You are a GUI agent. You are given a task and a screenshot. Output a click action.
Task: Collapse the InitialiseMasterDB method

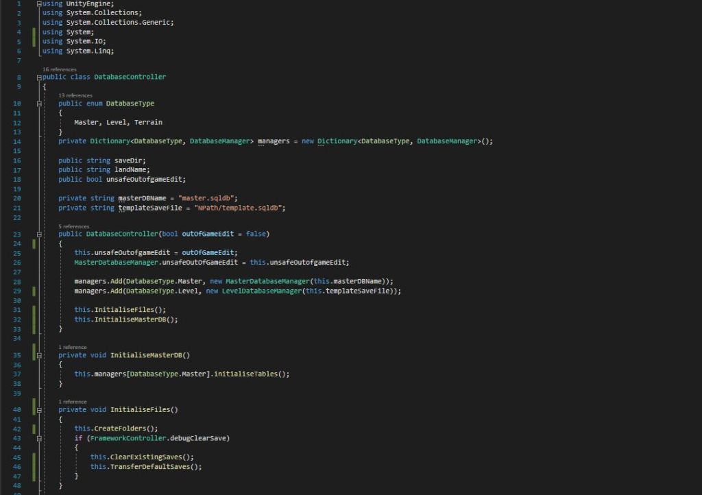pyautogui.click(x=39, y=356)
